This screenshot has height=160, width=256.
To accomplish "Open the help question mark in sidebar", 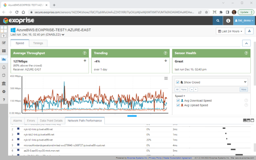I will 4,100.
